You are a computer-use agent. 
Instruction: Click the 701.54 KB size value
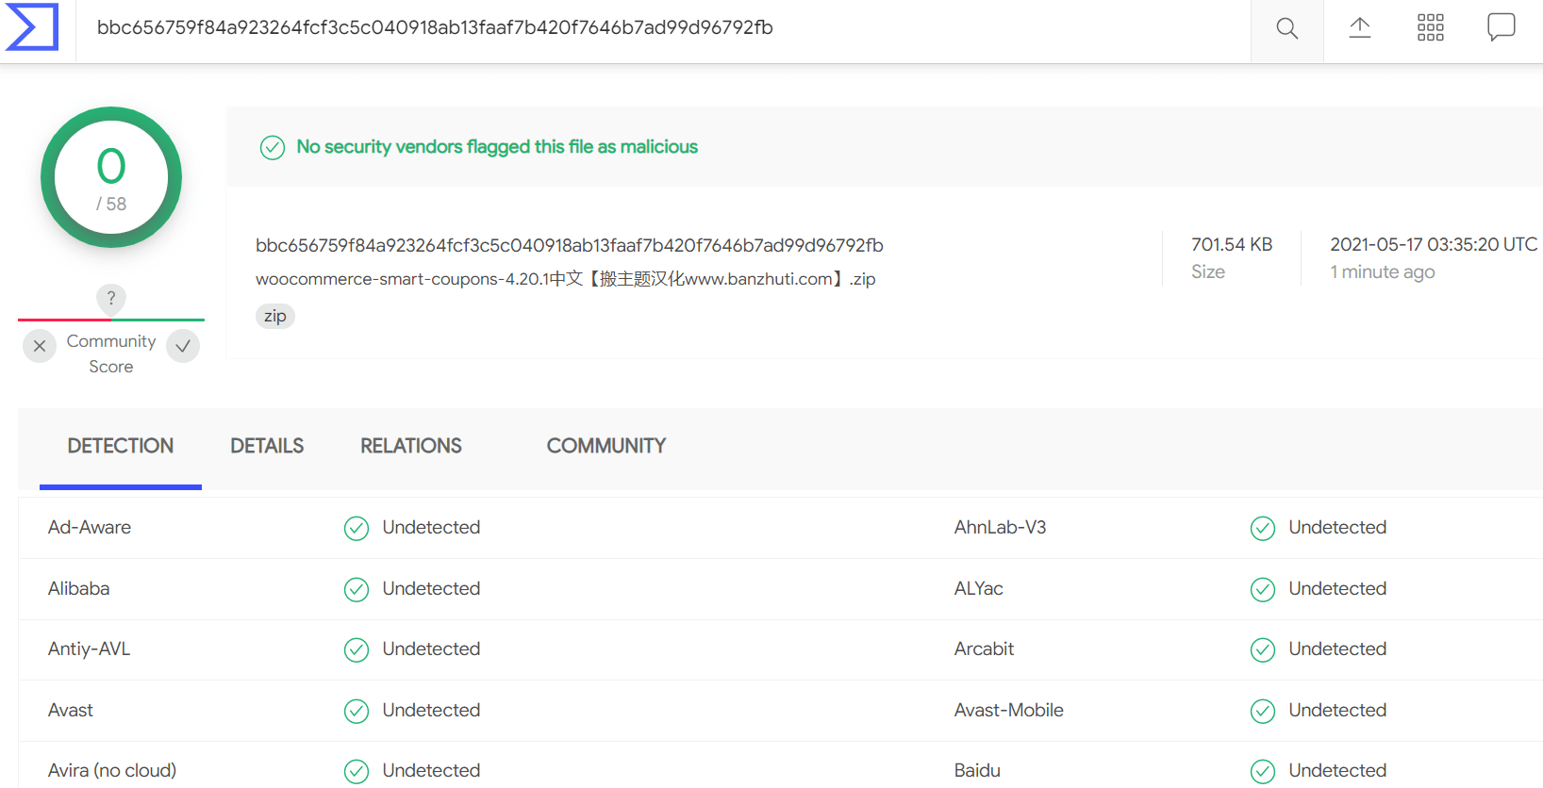click(x=1232, y=244)
